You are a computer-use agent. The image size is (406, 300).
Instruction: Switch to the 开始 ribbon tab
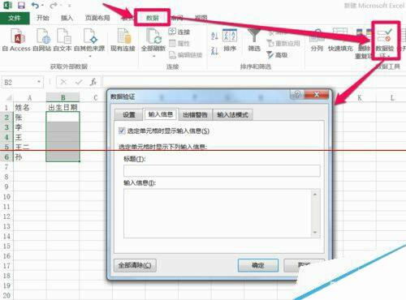(43, 18)
